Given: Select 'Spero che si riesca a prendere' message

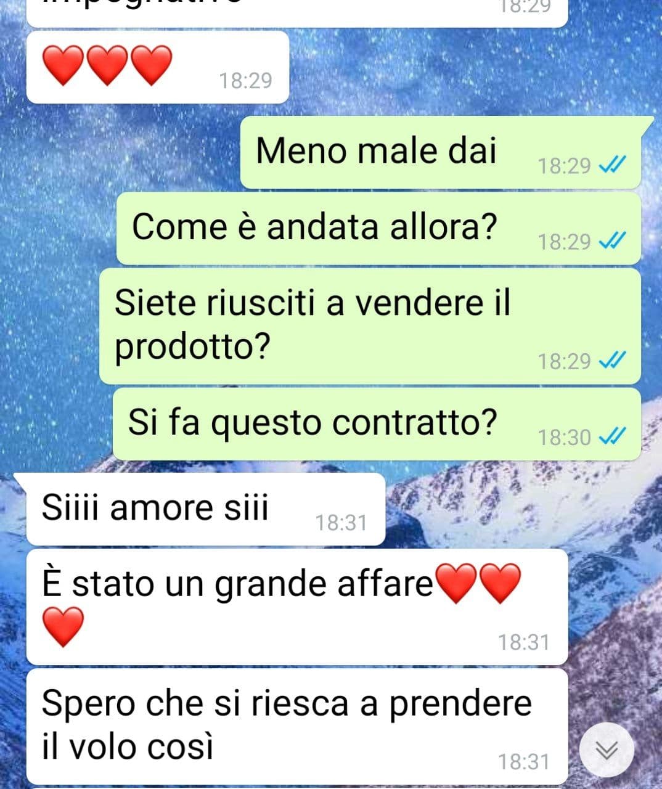Looking at the screenshot, I should click(x=296, y=727).
